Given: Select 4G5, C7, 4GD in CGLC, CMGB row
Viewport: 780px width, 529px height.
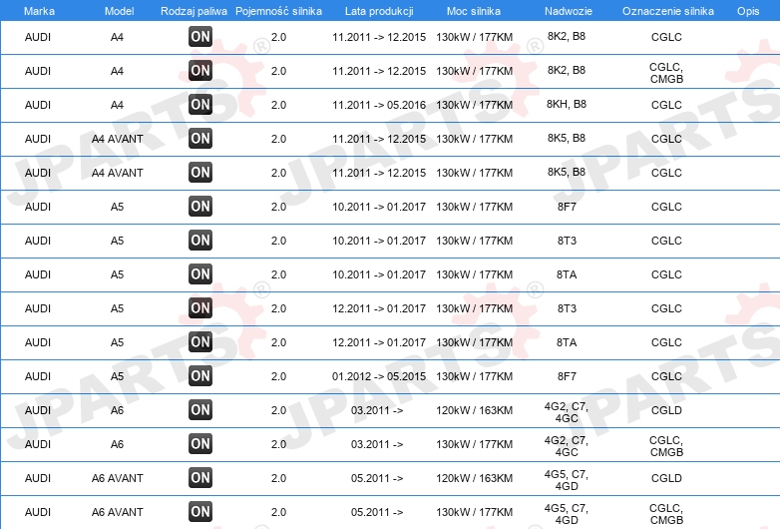Looking at the screenshot, I should 567,514.
